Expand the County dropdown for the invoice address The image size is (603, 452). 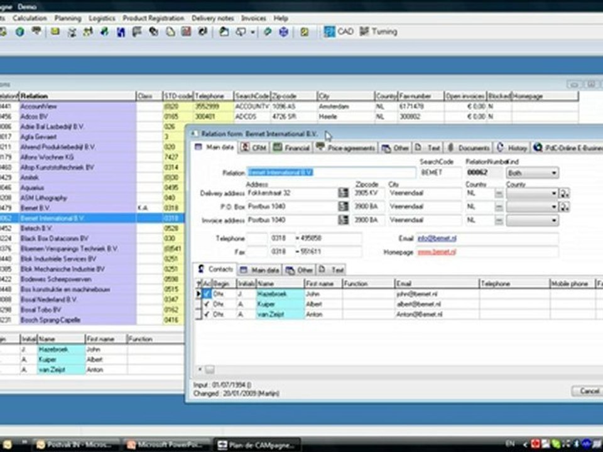click(x=532, y=220)
